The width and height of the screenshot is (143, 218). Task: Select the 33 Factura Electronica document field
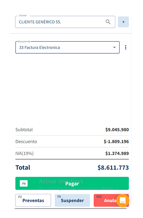67,47
